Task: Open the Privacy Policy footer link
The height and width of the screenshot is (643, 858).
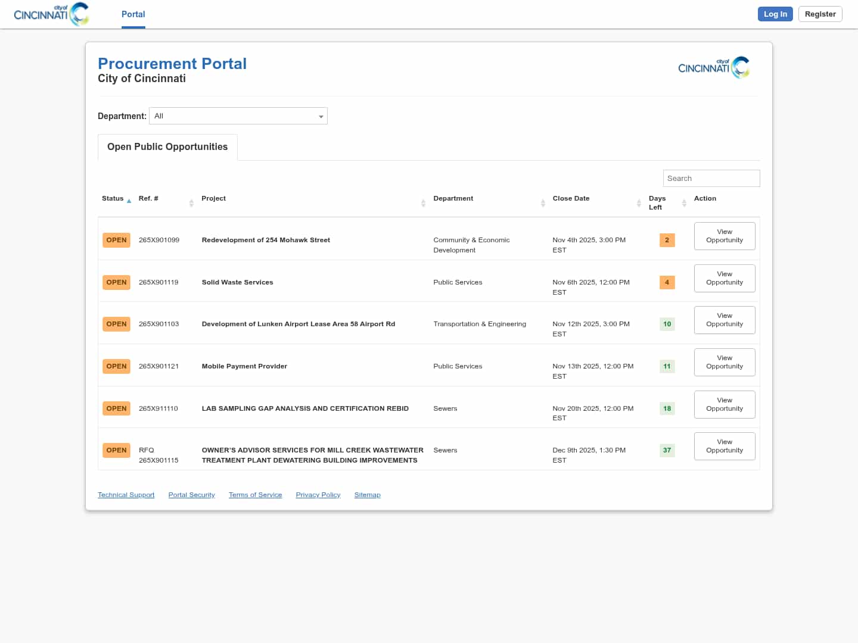Action: [318, 495]
